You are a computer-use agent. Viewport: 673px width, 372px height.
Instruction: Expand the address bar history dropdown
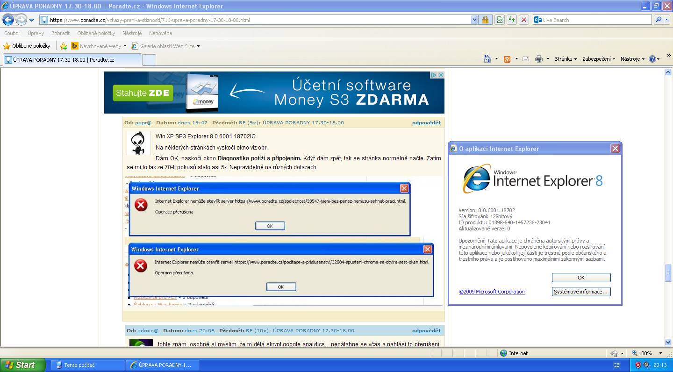pos(475,20)
